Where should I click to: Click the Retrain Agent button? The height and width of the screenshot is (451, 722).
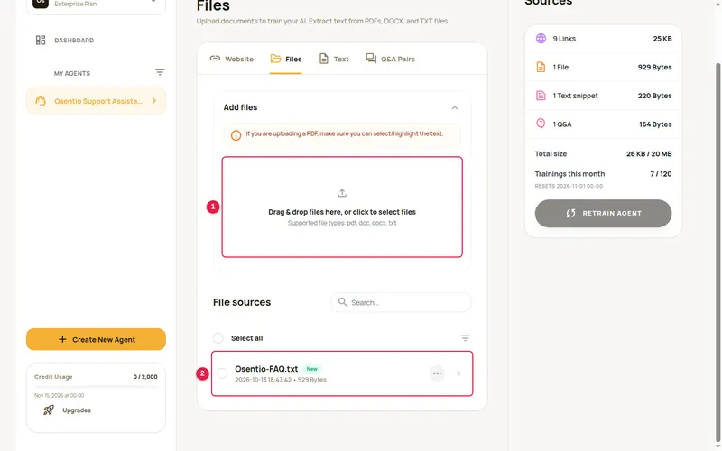(x=603, y=213)
